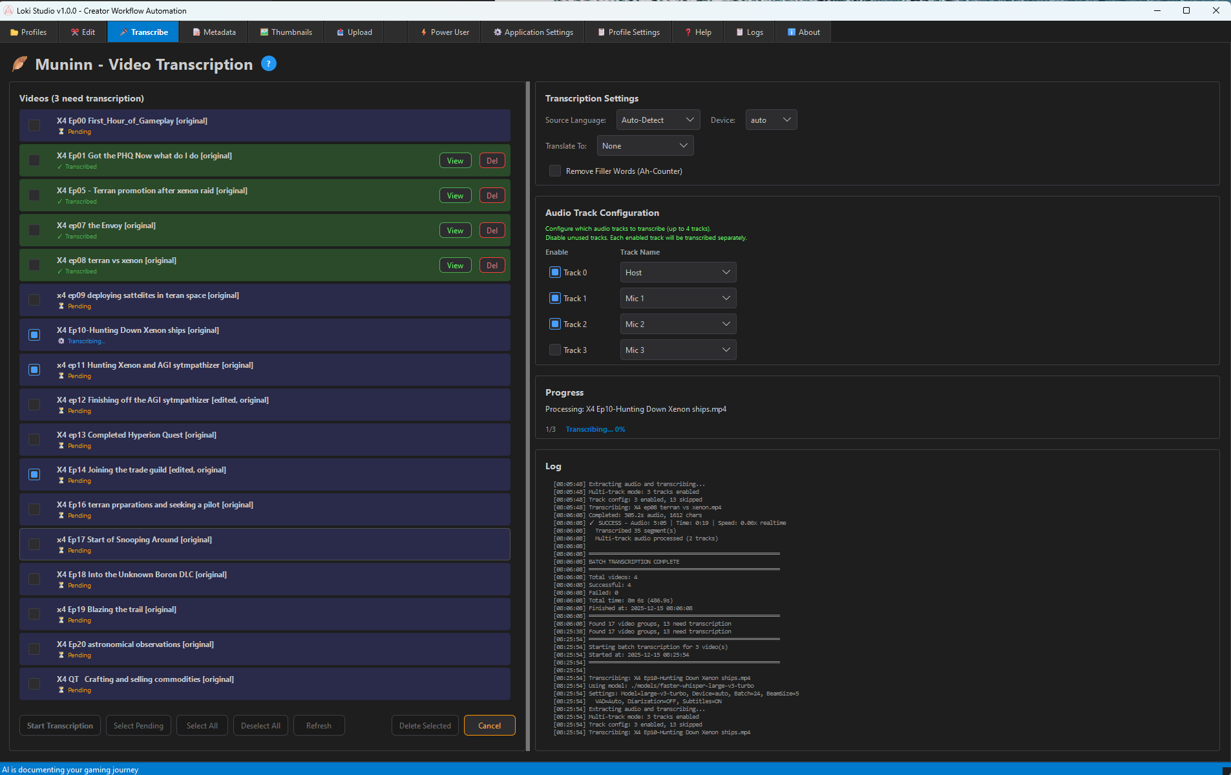Viewport: 1231px width, 775px height.
Task: Click the Thumbnails picture icon
Action: (x=264, y=32)
